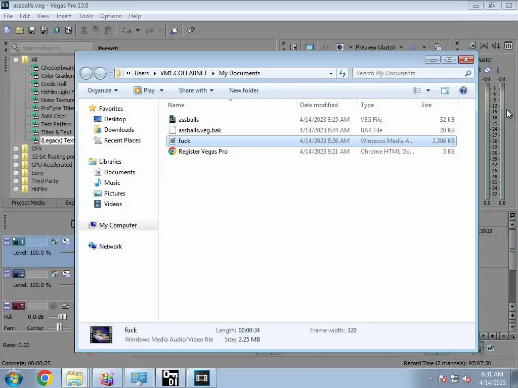Click the New Project toolbar icon

coord(7,30)
